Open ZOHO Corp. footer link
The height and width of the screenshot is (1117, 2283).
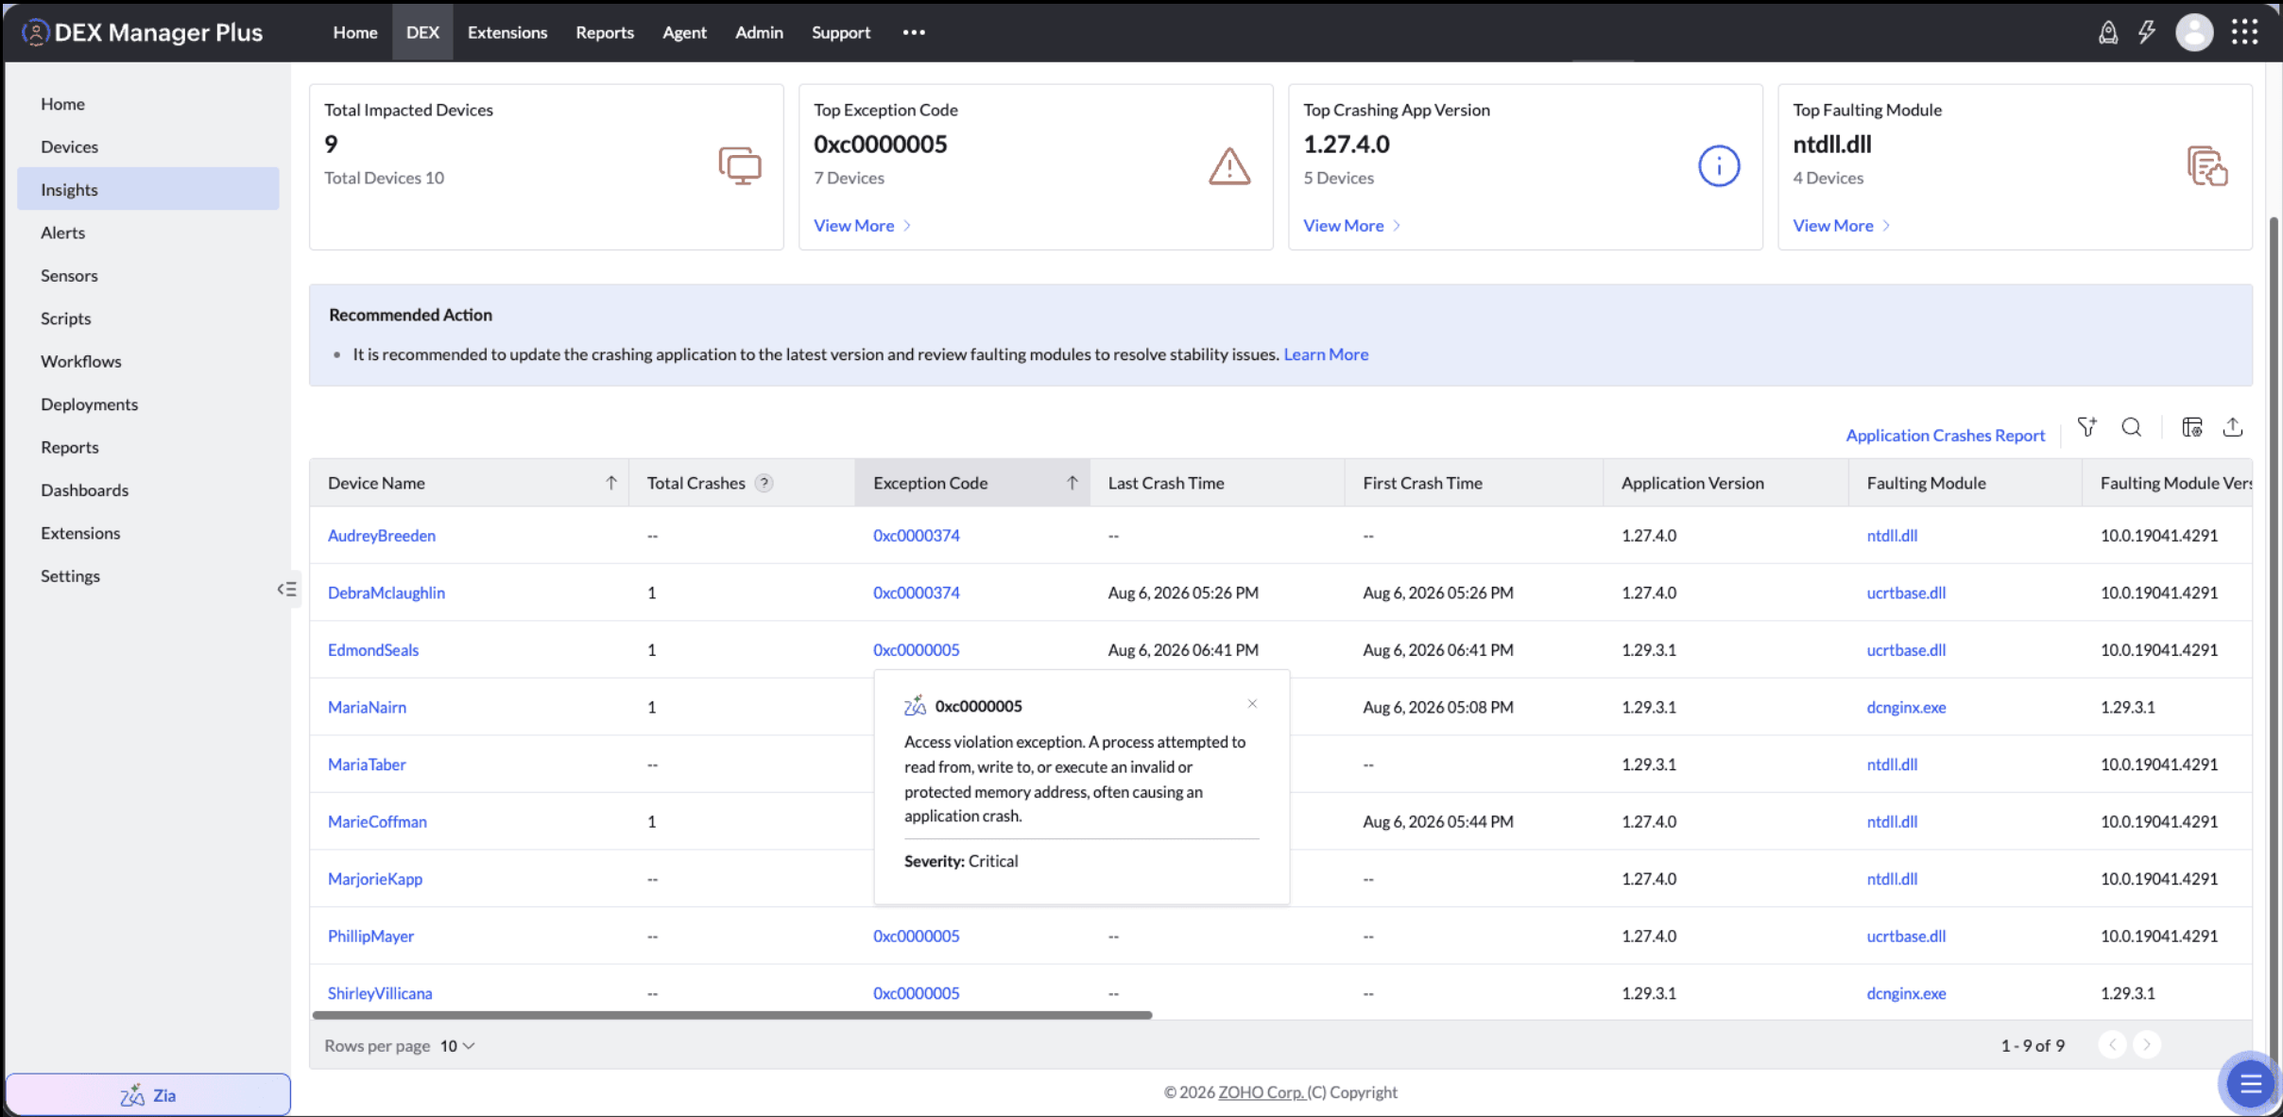[1262, 1092]
